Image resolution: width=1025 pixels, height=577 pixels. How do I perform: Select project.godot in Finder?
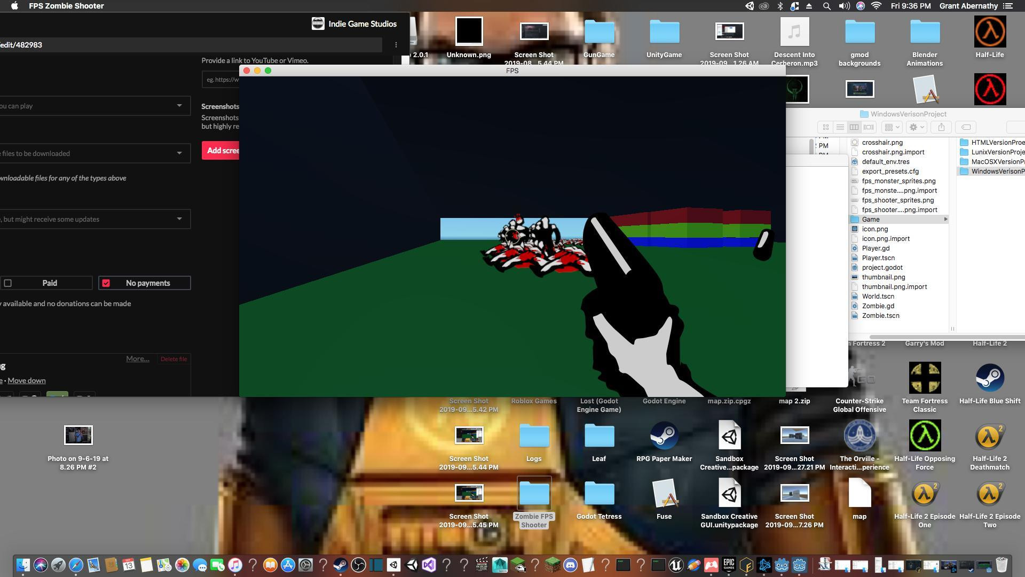coord(882,268)
